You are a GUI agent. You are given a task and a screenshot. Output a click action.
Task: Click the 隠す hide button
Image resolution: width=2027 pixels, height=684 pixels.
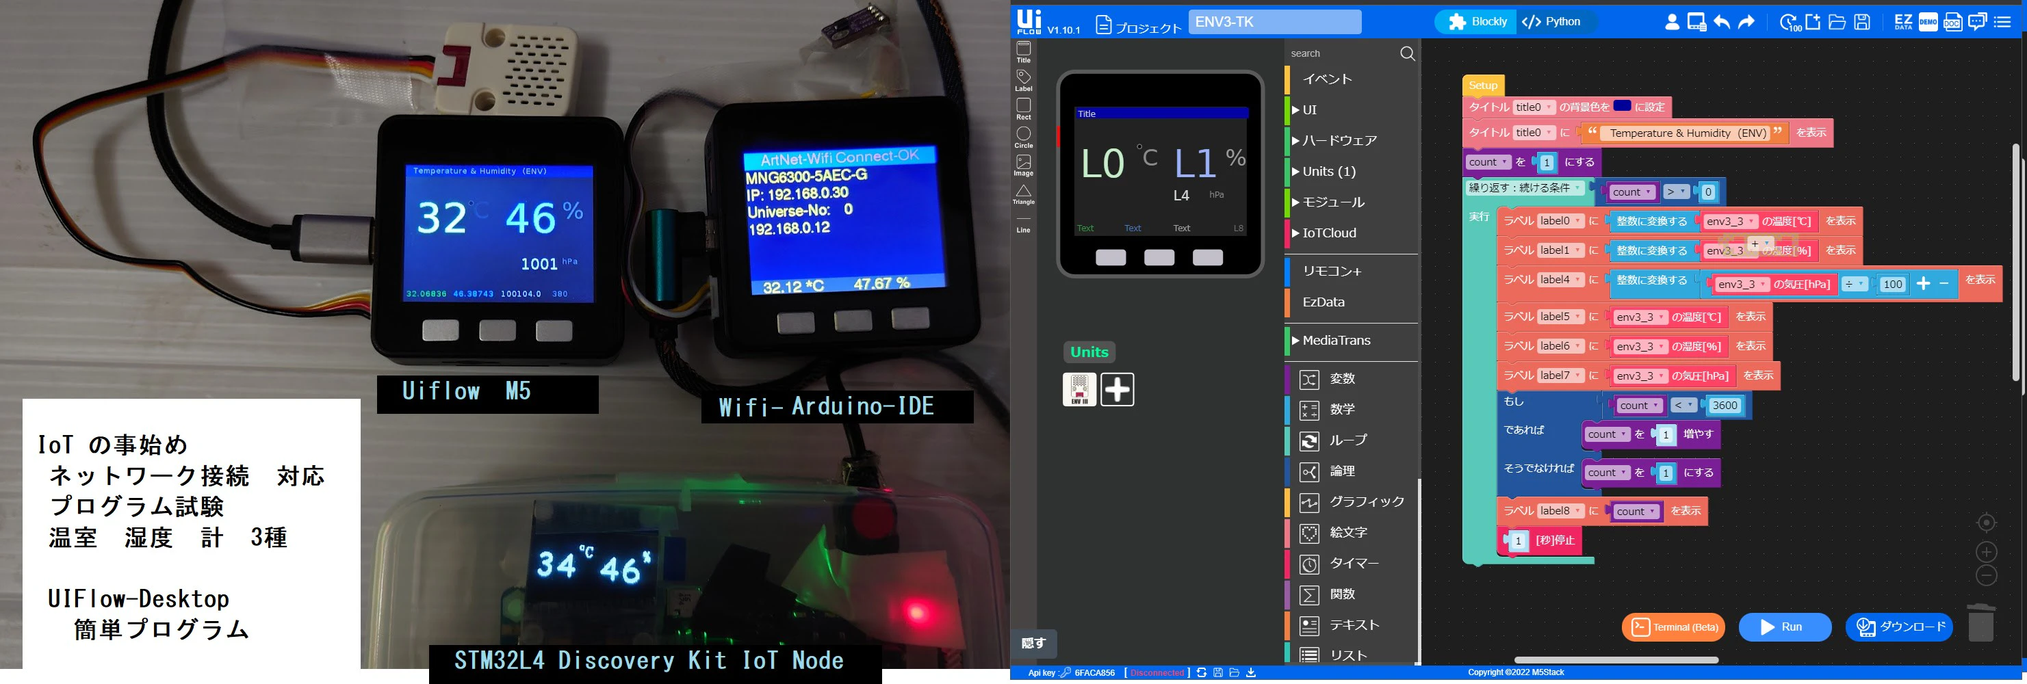(x=1033, y=643)
